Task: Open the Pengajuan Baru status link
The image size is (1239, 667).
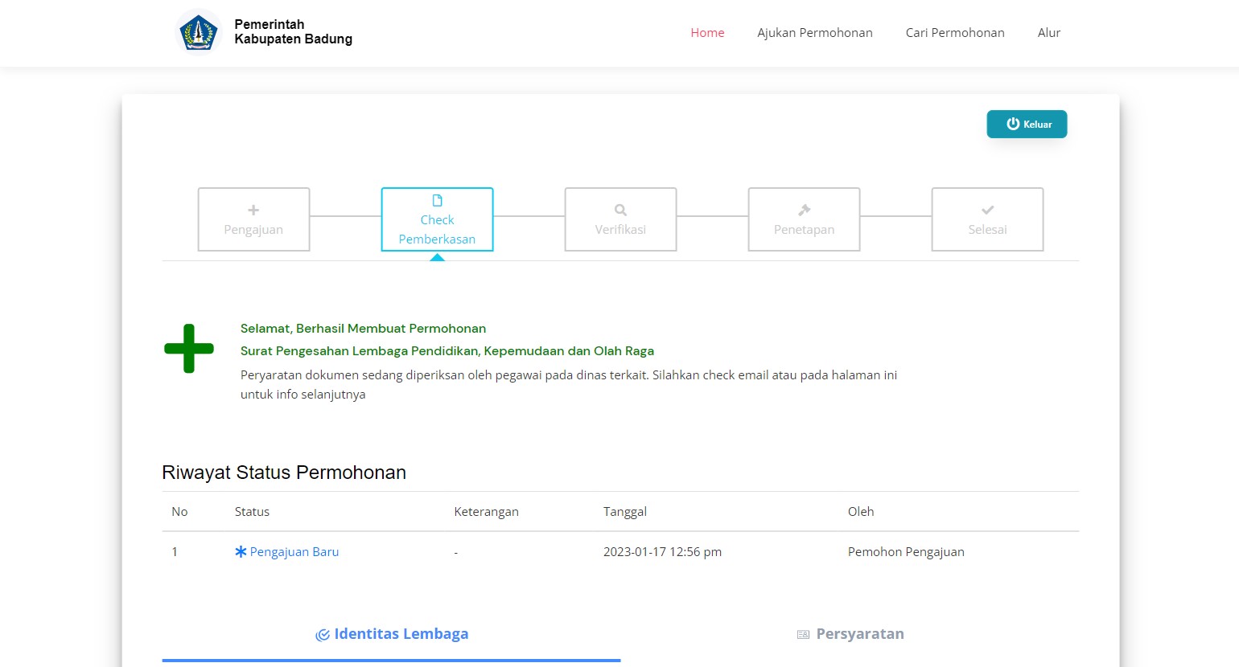Action: pyautogui.click(x=294, y=552)
